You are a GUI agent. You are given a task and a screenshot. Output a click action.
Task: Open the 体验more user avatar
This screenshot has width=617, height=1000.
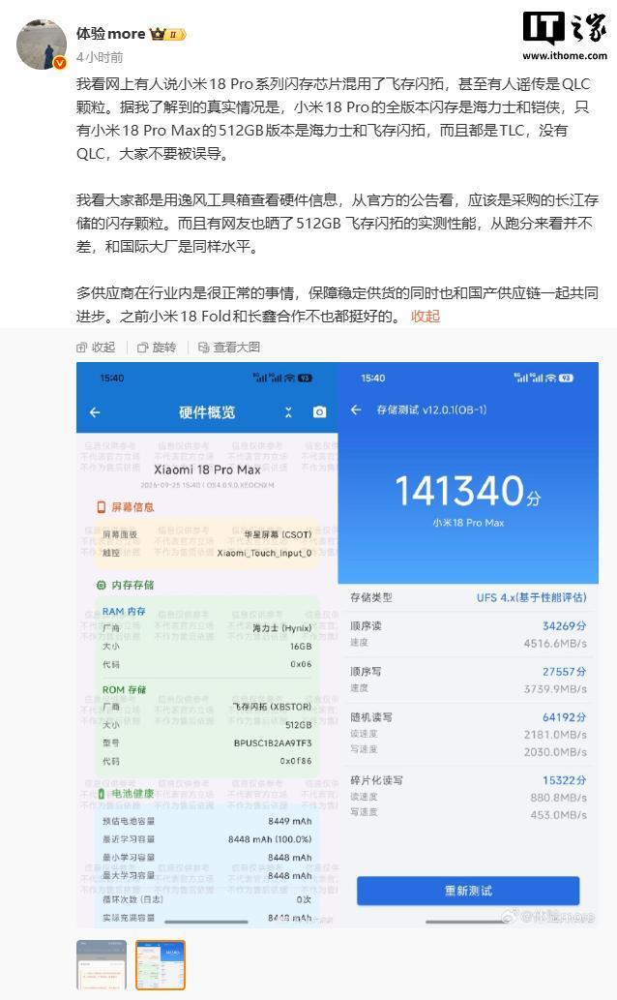41,44
